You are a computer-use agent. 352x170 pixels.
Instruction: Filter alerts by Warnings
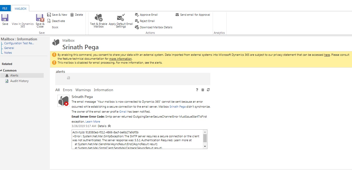(83, 90)
